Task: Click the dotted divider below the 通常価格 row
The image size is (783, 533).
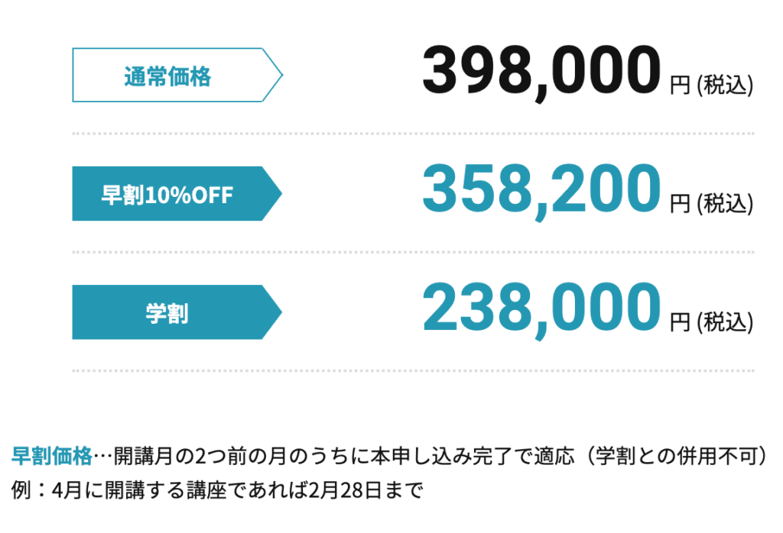Action: 413,134
